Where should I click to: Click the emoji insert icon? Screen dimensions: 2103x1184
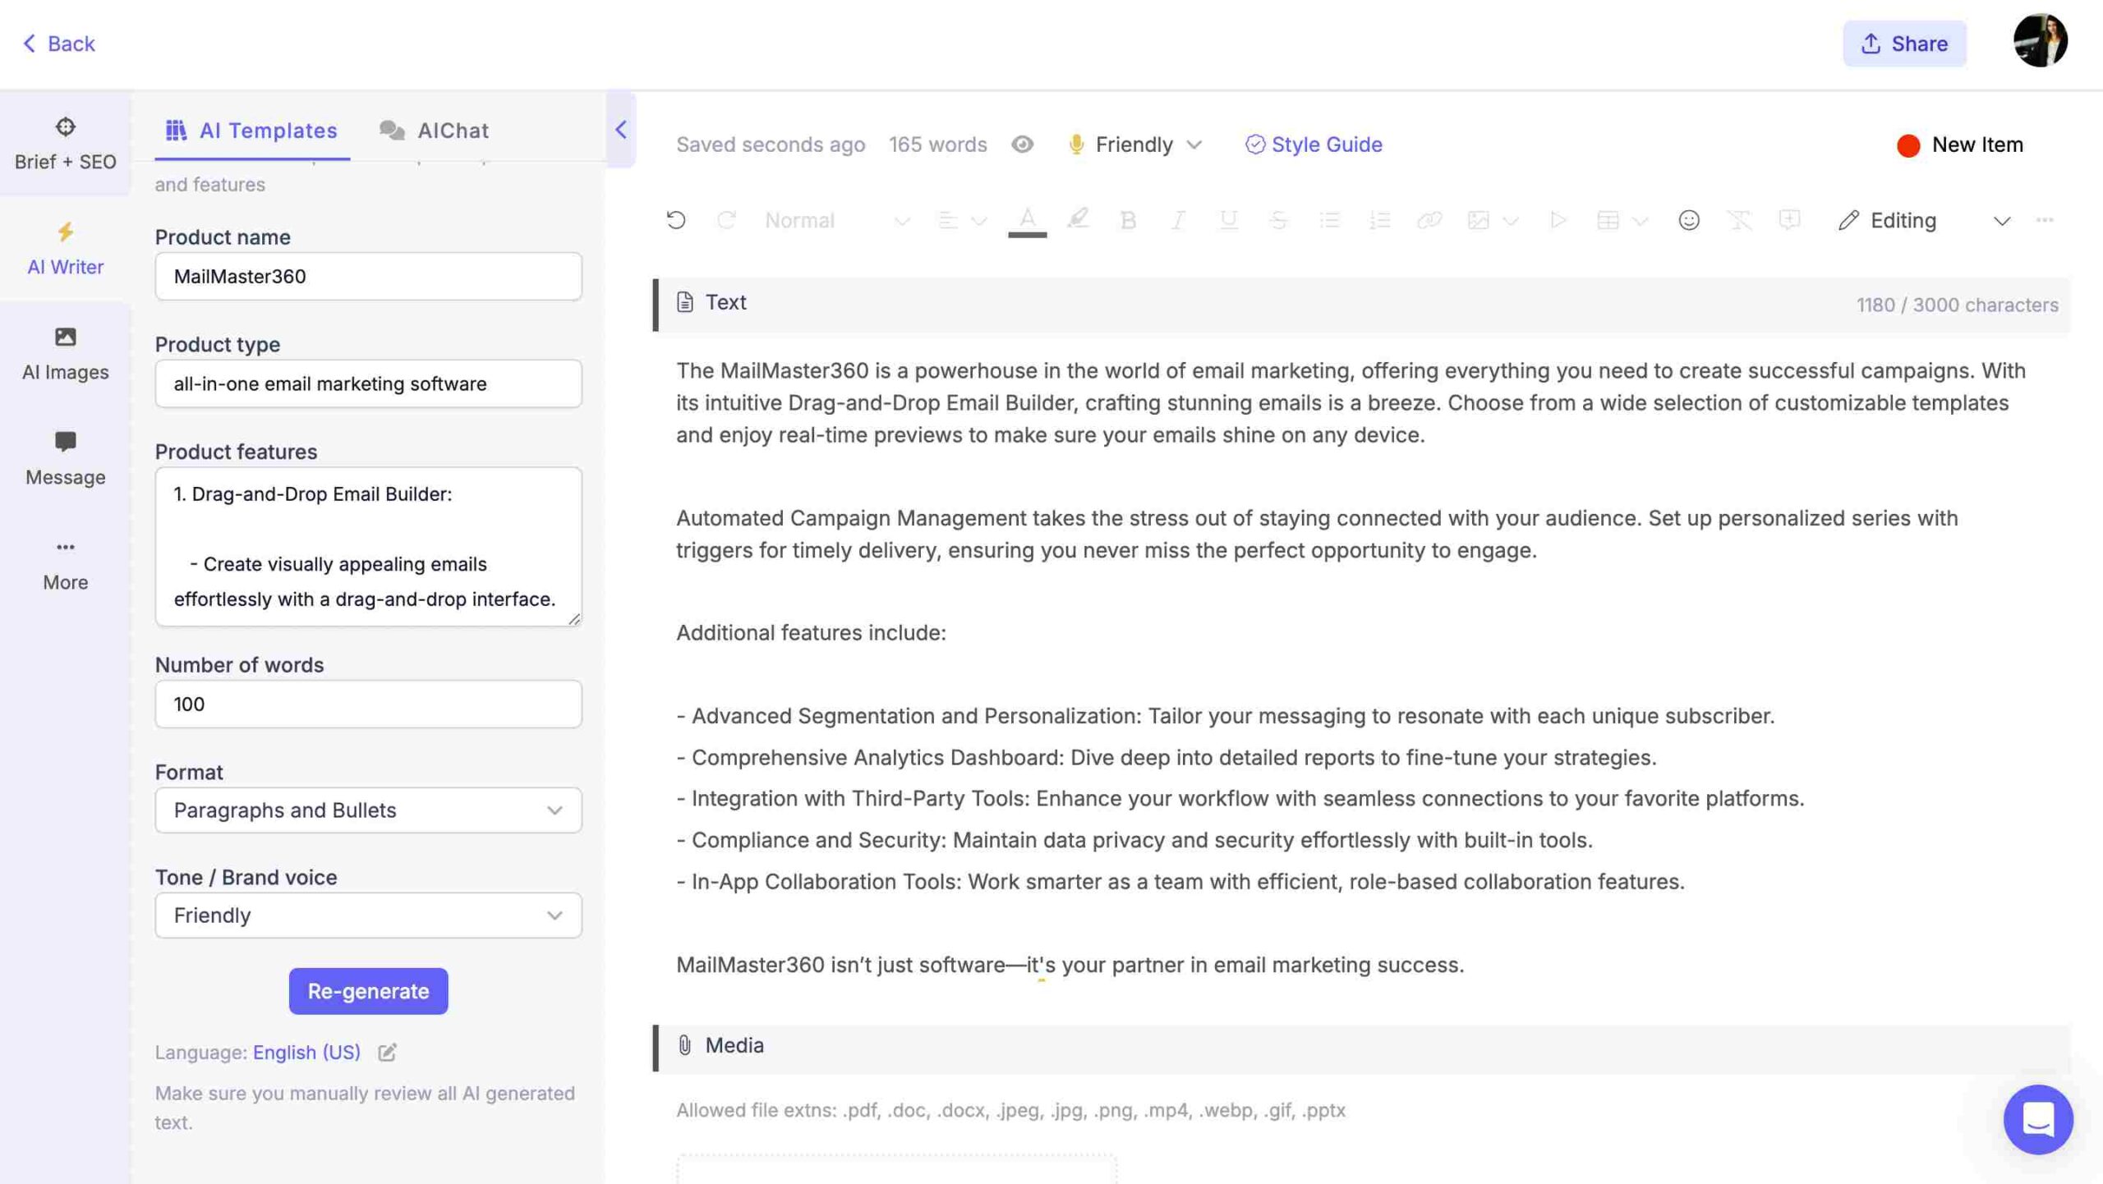[1688, 221]
